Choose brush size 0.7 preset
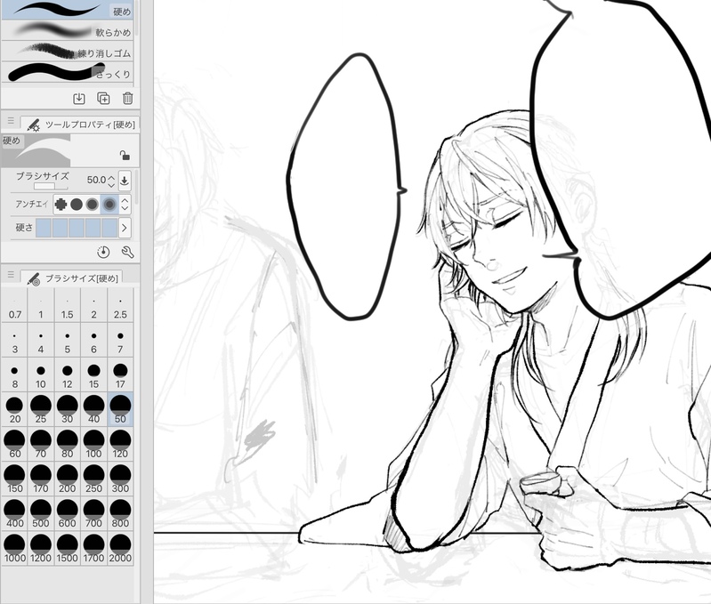Image resolution: width=711 pixels, height=604 pixels. coord(14,305)
